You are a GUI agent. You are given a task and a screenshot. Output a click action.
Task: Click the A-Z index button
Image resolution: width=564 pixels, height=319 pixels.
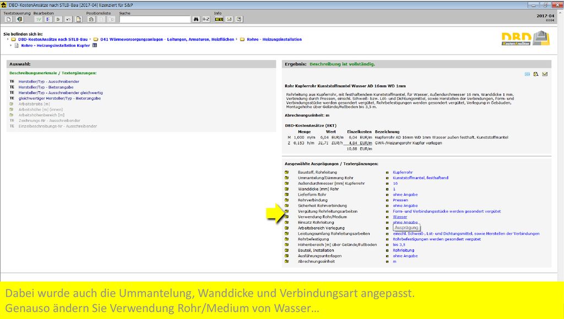click(206, 19)
